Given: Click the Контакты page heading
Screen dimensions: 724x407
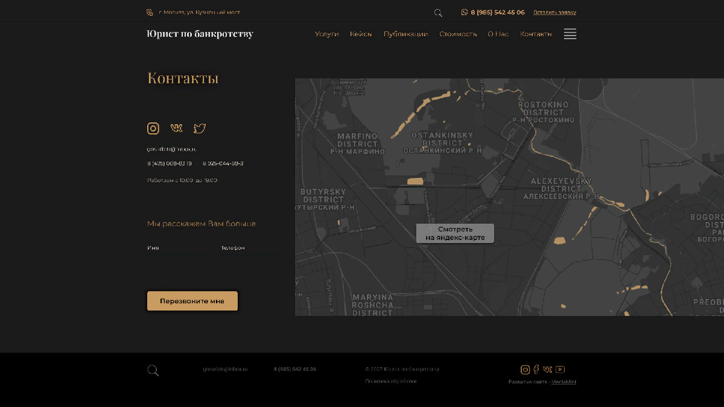Looking at the screenshot, I should pos(183,78).
